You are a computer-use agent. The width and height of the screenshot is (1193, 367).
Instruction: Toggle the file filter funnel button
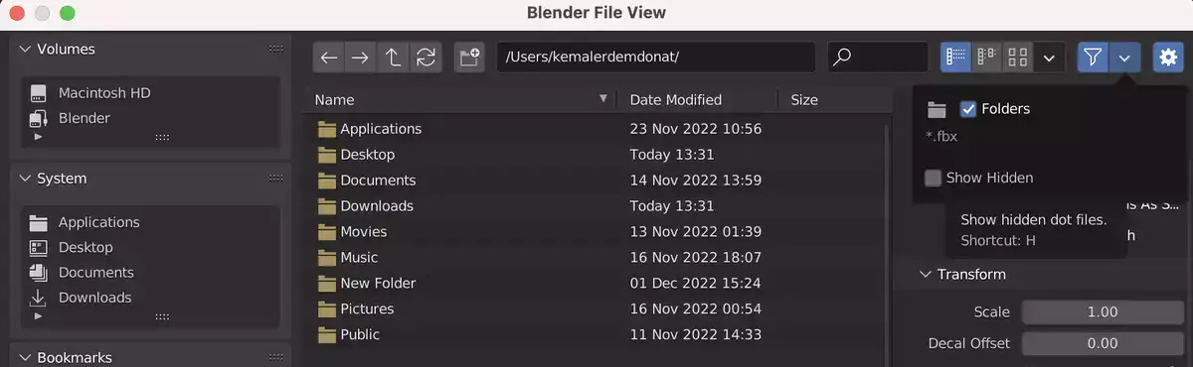1093,58
